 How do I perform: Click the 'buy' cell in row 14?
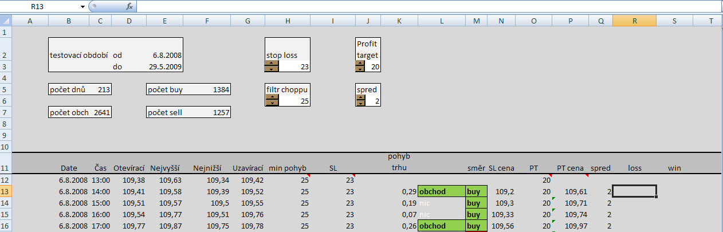click(x=477, y=203)
